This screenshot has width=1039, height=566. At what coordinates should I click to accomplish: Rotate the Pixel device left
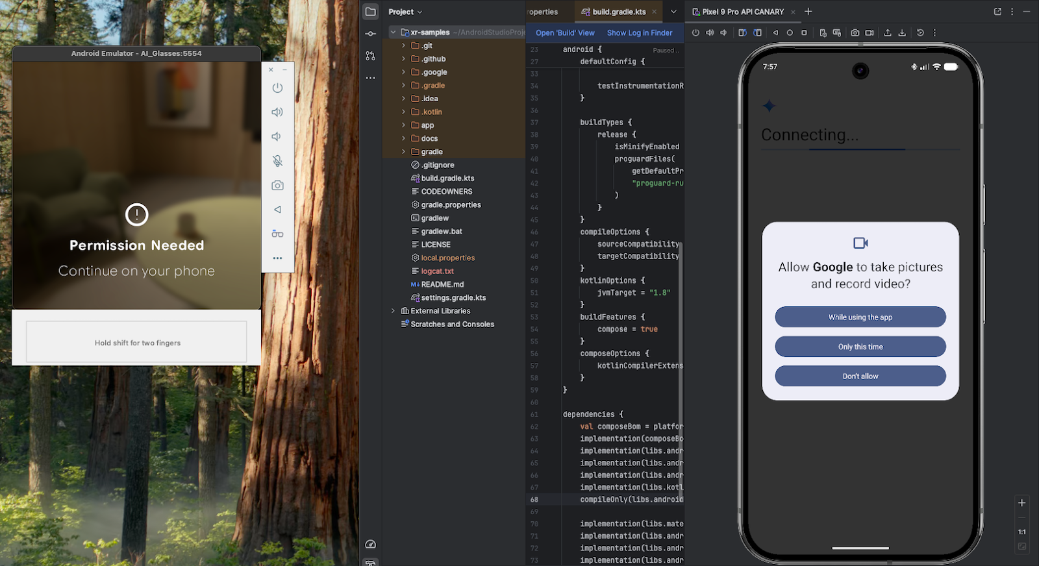(742, 32)
